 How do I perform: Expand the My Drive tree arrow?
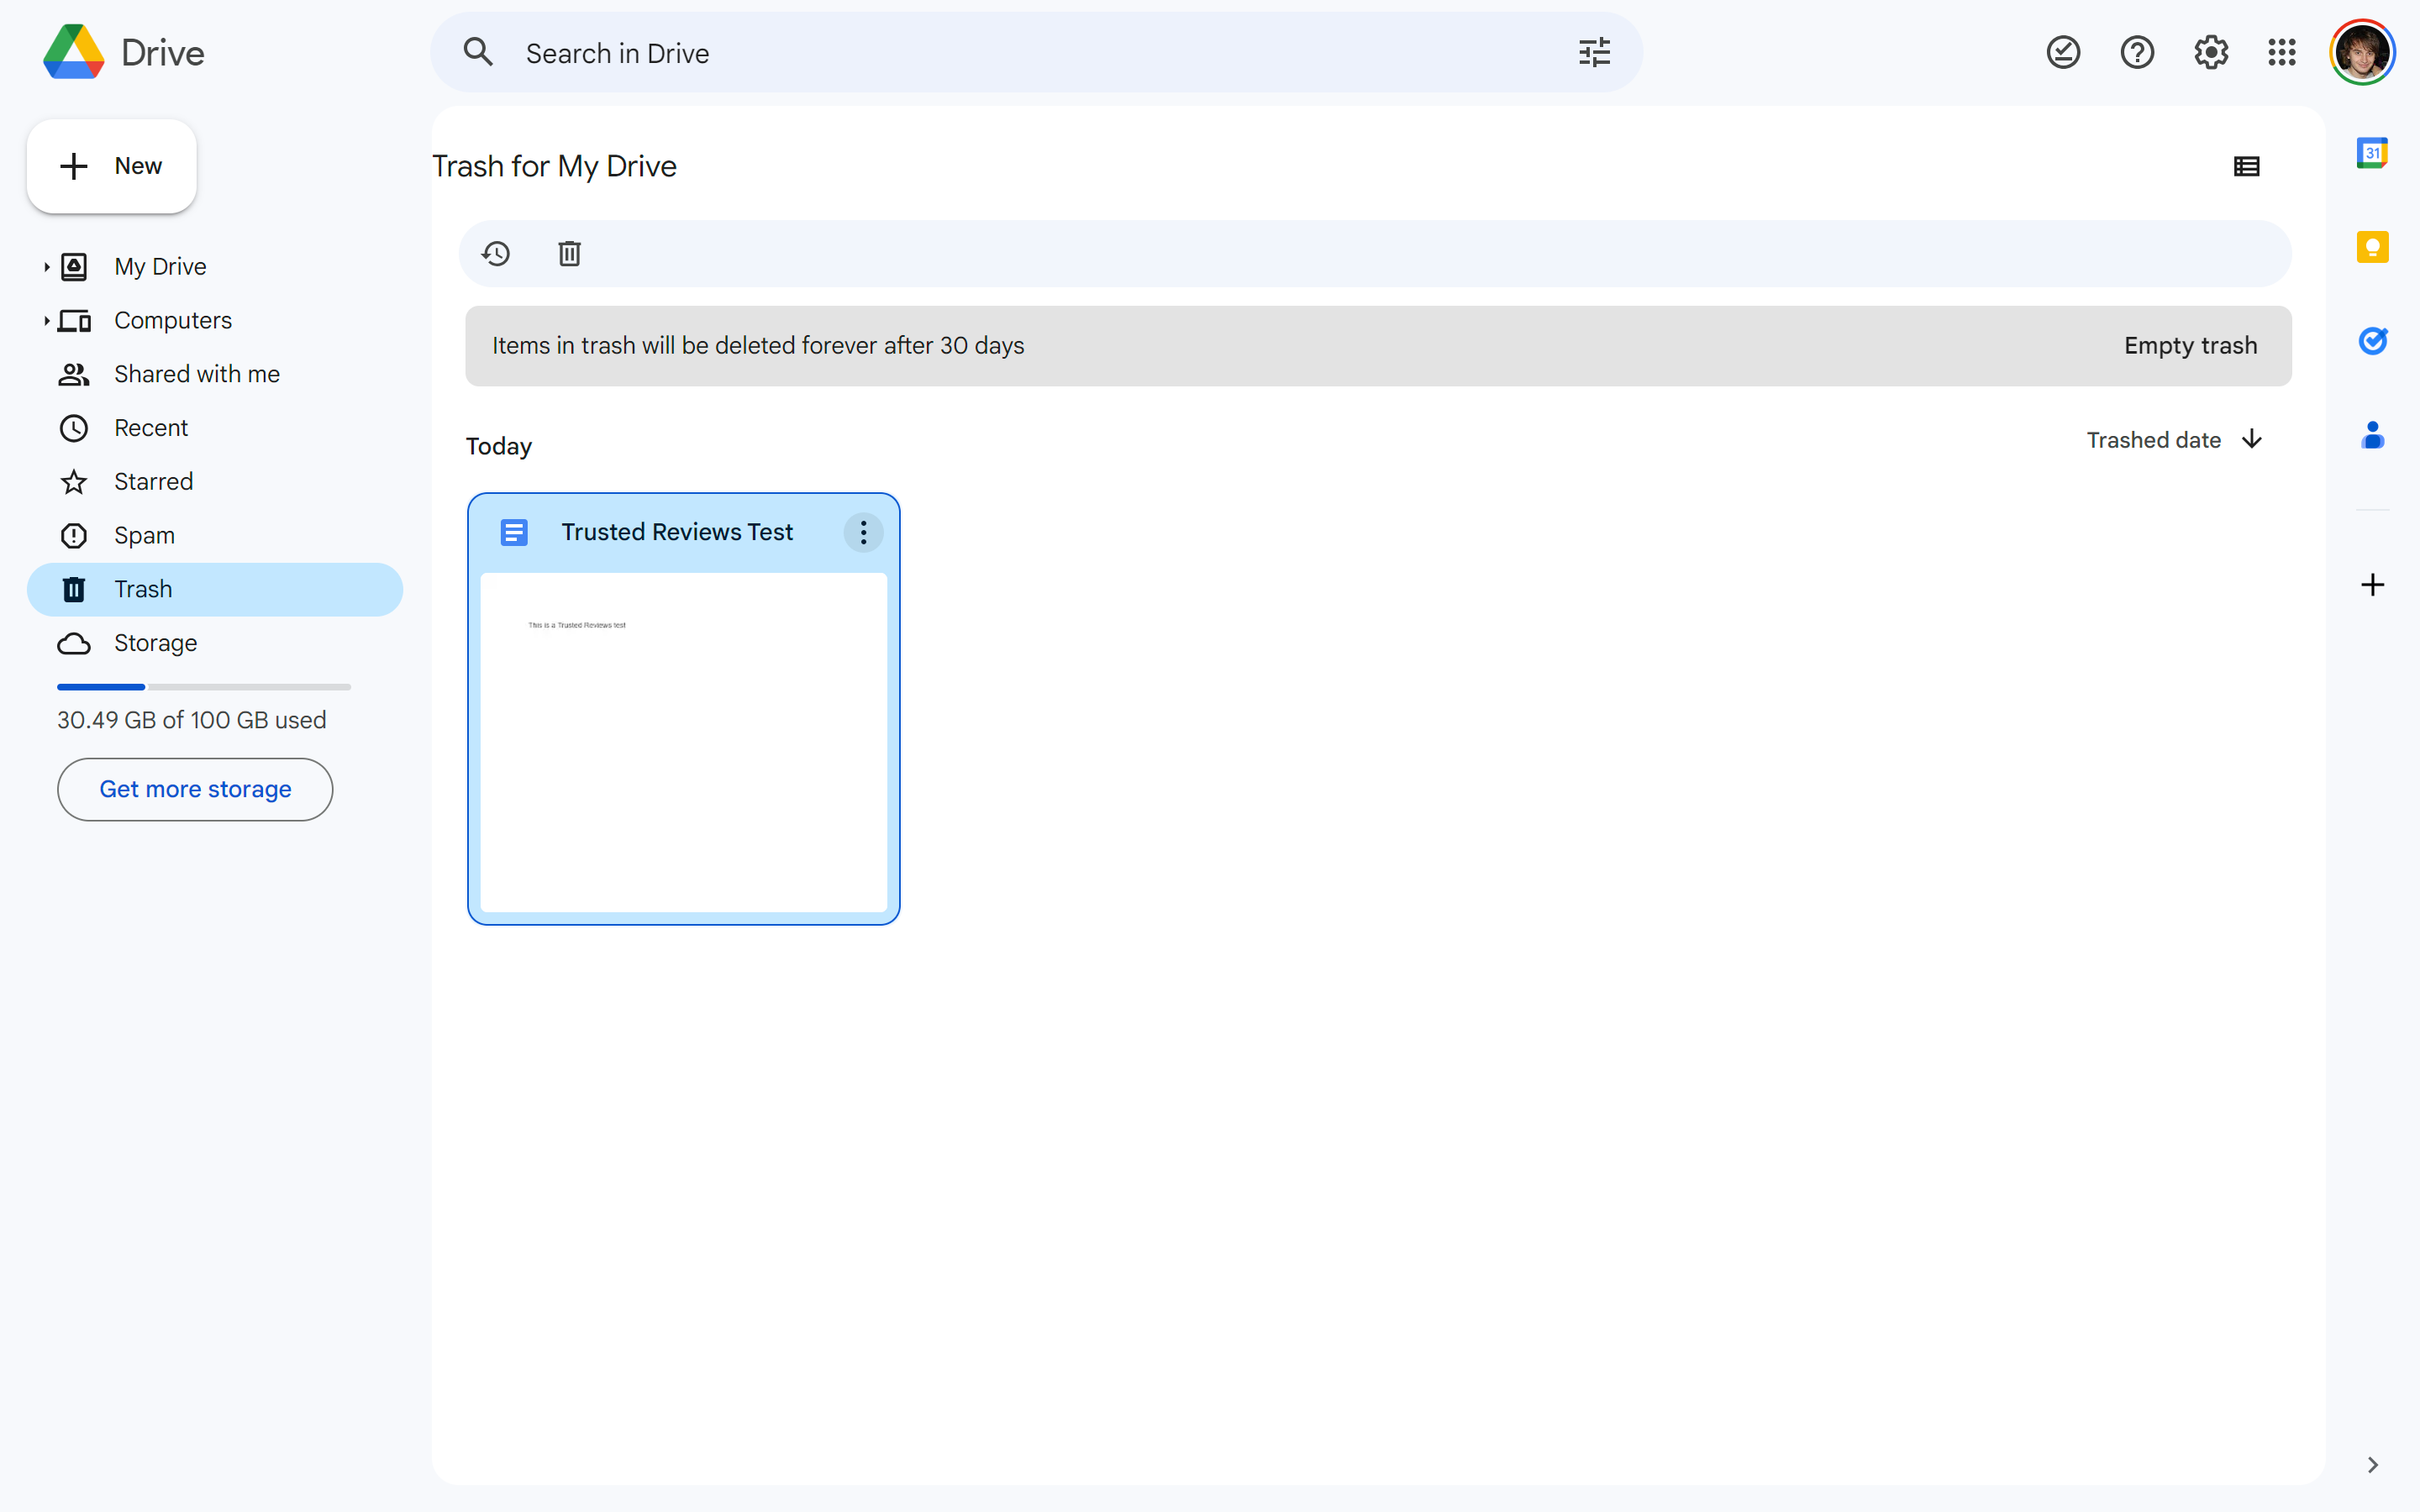click(46, 267)
